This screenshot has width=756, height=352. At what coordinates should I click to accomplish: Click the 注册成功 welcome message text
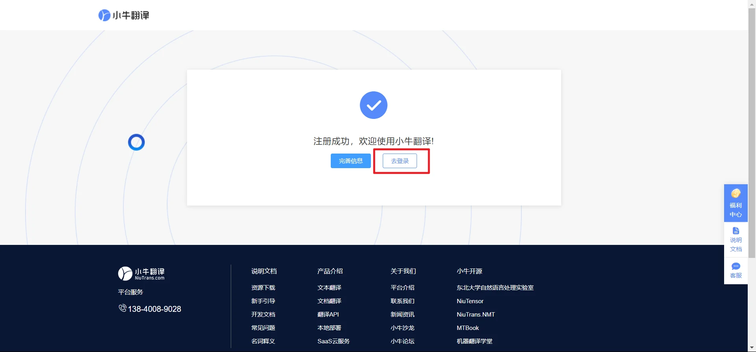373,141
